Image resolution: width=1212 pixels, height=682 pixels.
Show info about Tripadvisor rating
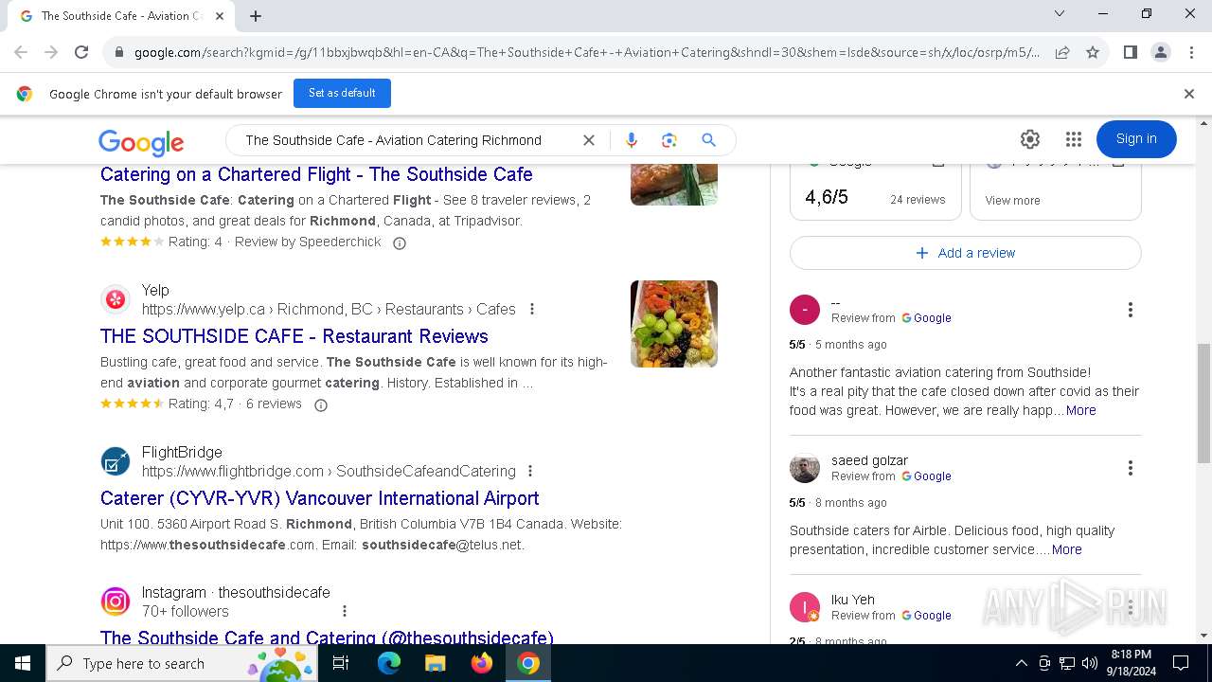(400, 242)
